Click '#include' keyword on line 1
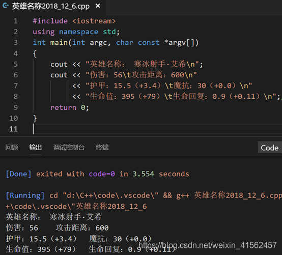The width and height of the screenshot is (282, 255). 50,21
